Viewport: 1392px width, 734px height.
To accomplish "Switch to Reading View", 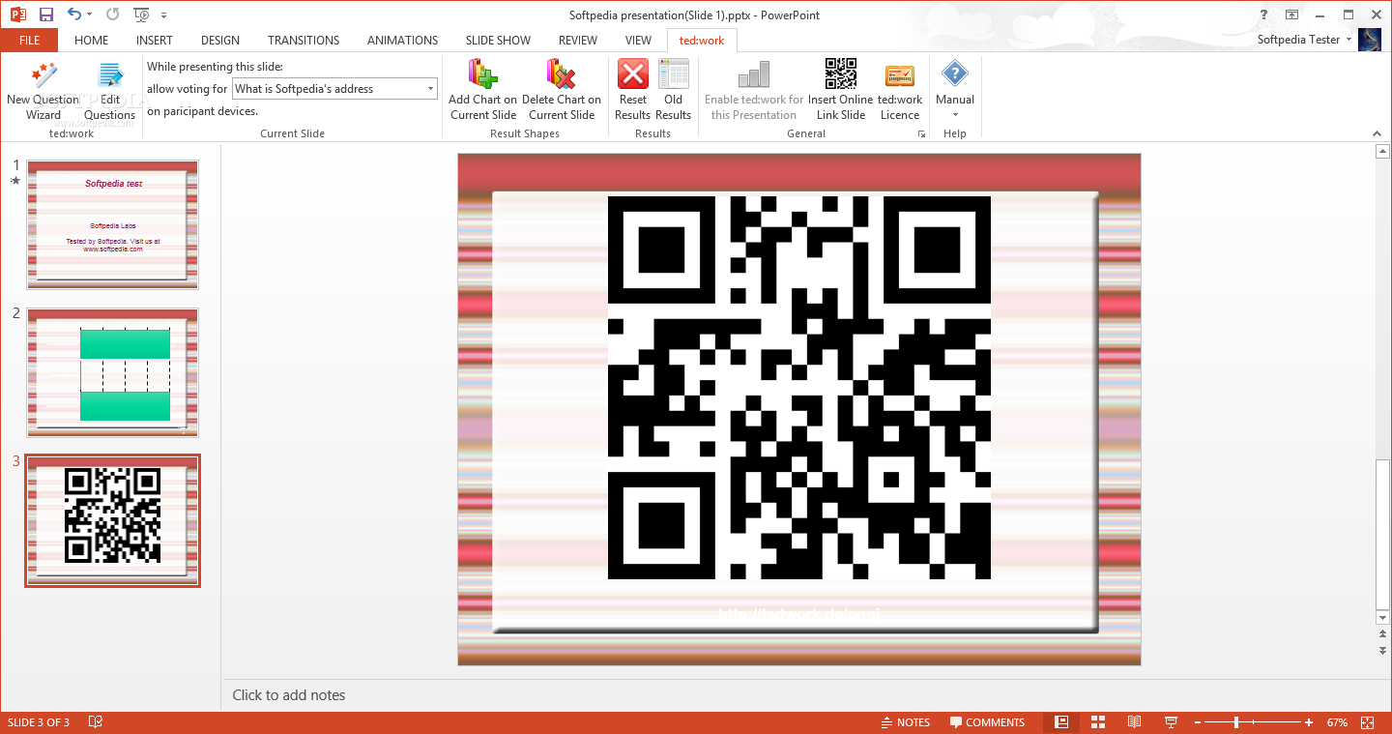I will 1134,722.
